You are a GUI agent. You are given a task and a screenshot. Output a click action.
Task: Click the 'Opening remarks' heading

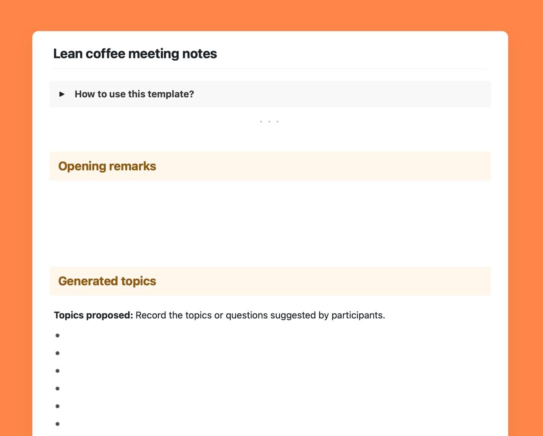point(107,166)
